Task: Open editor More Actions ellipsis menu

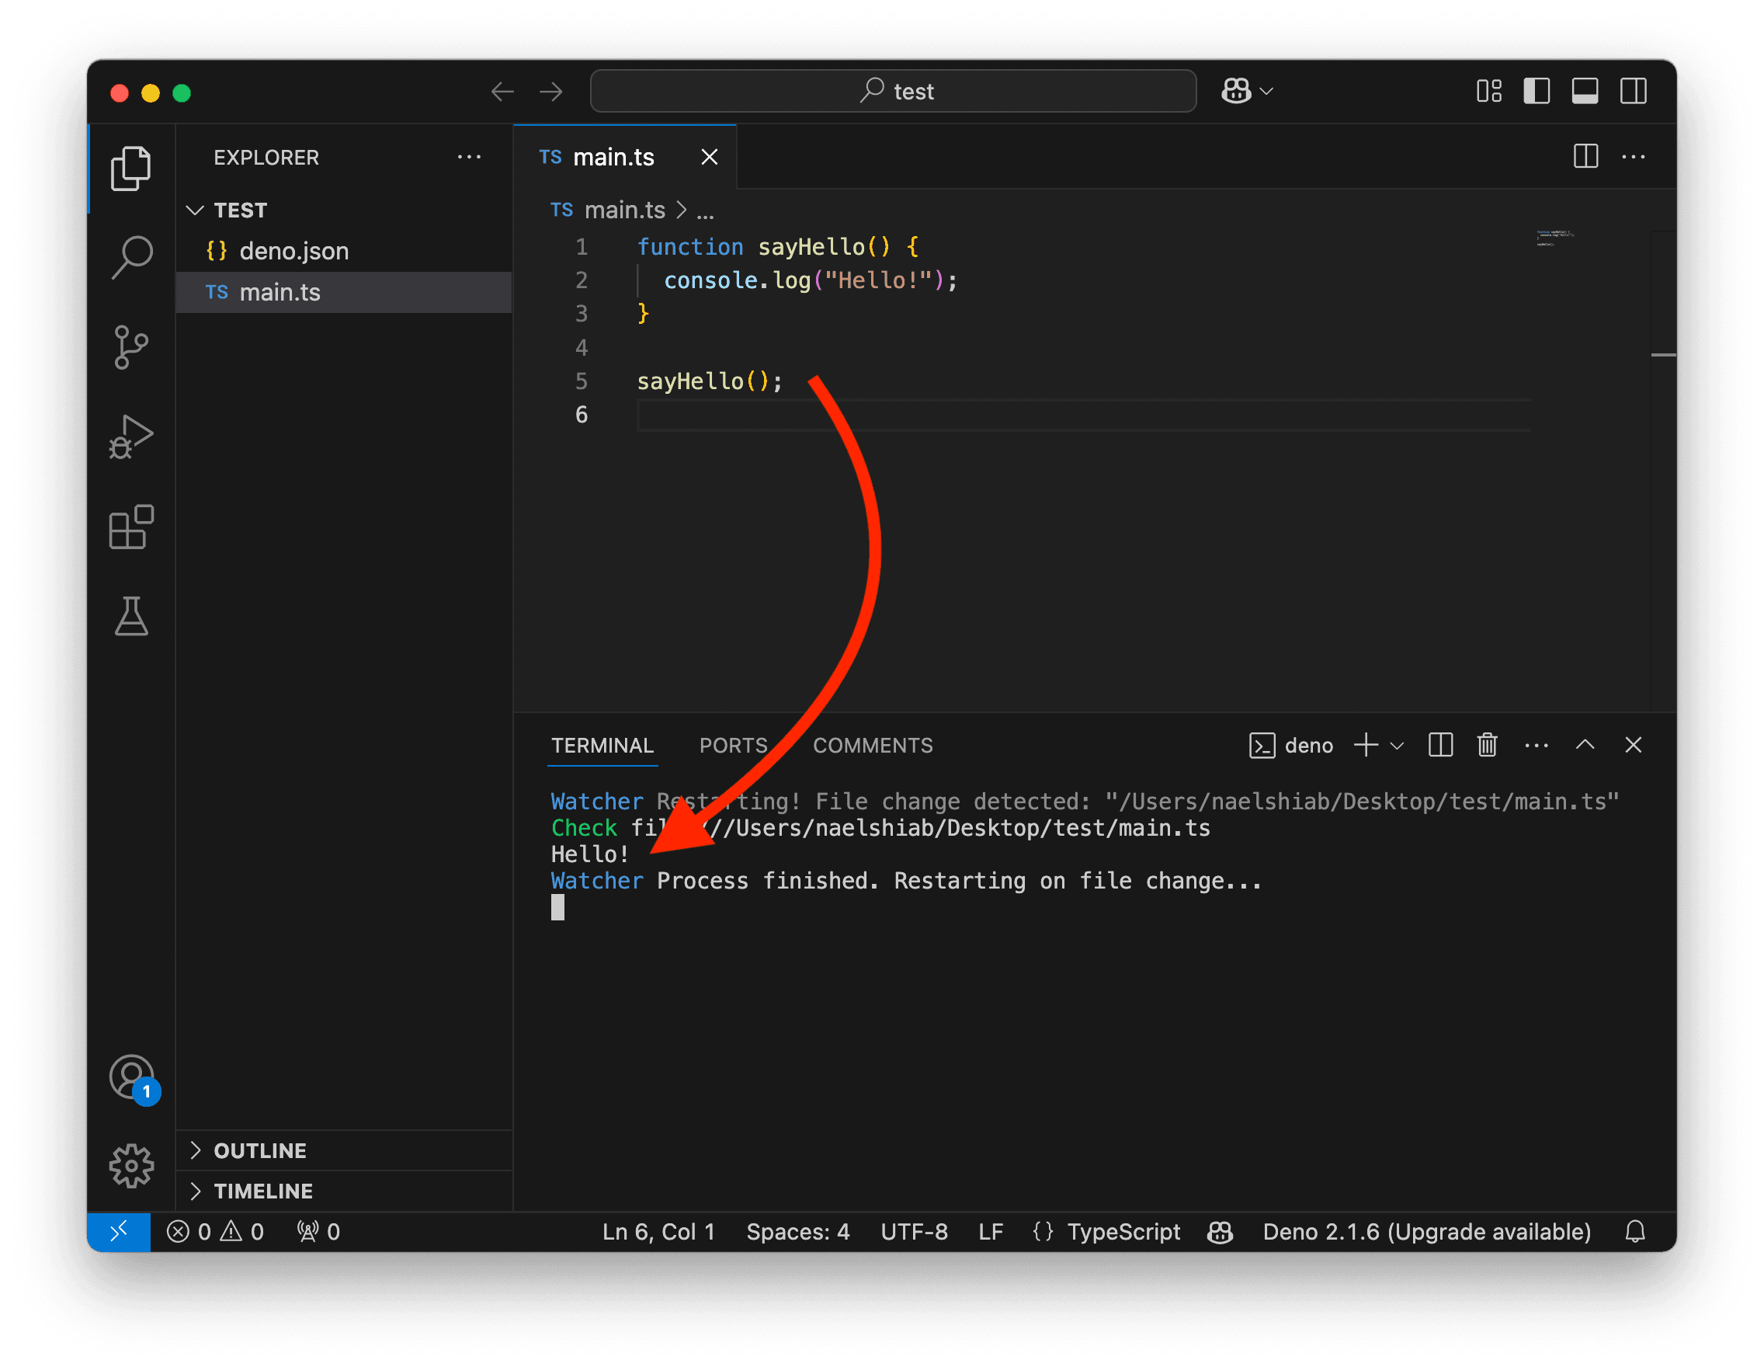Action: (x=1633, y=157)
